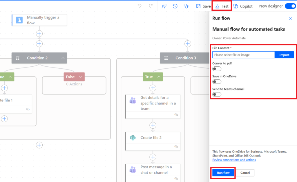Click the Share flow icon

coord(164,6)
